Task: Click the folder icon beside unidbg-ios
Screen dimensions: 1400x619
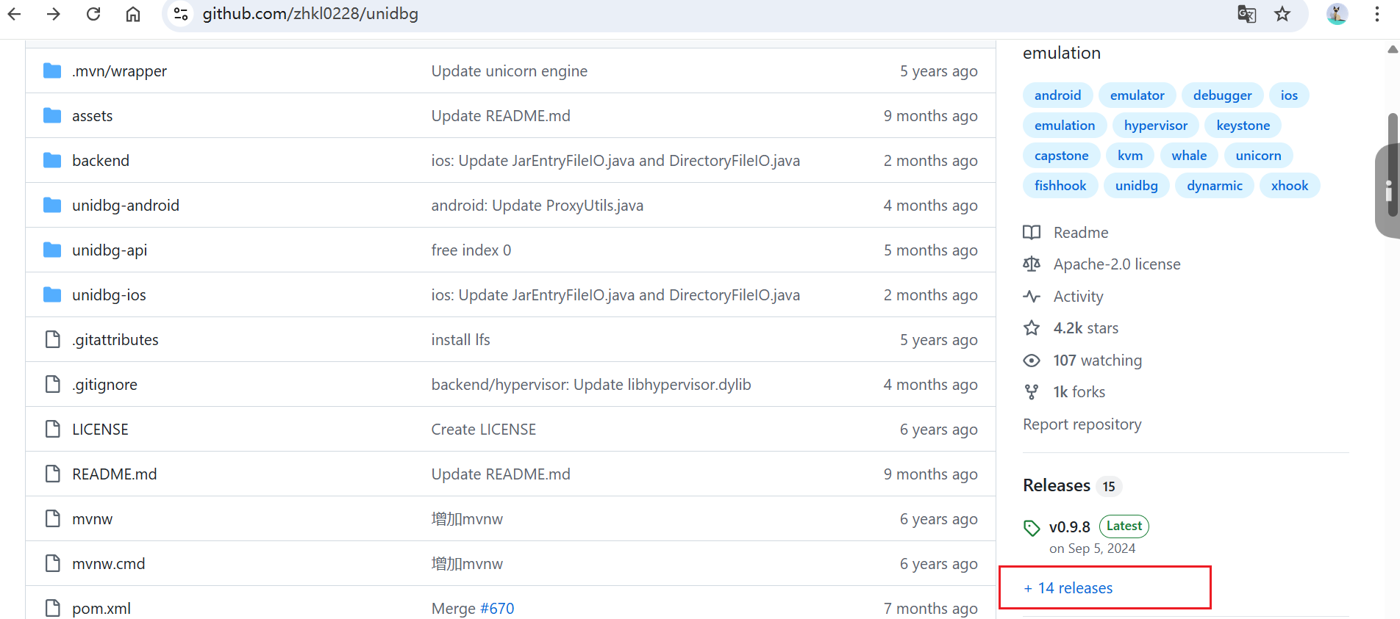Action: point(52,294)
